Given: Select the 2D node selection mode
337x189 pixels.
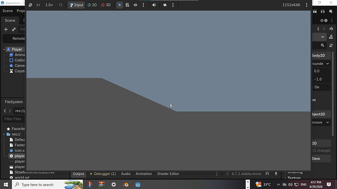Looking at the screenshot, I should coord(92,5).
